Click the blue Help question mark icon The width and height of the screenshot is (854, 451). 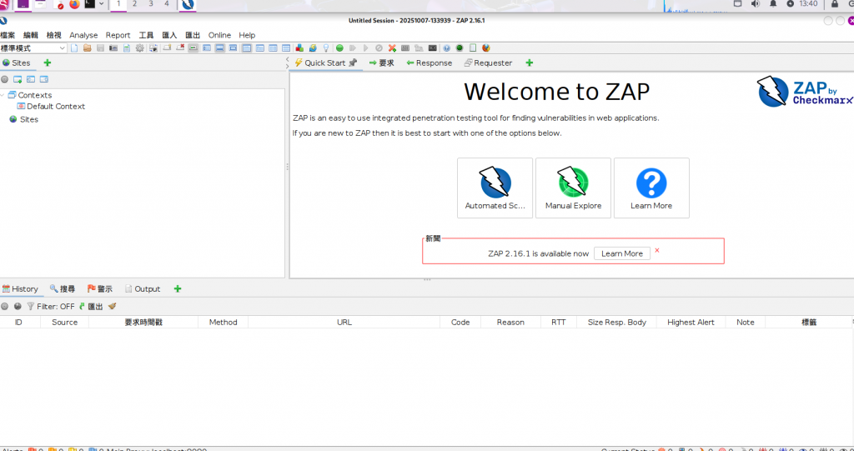[x=447, y=48]
